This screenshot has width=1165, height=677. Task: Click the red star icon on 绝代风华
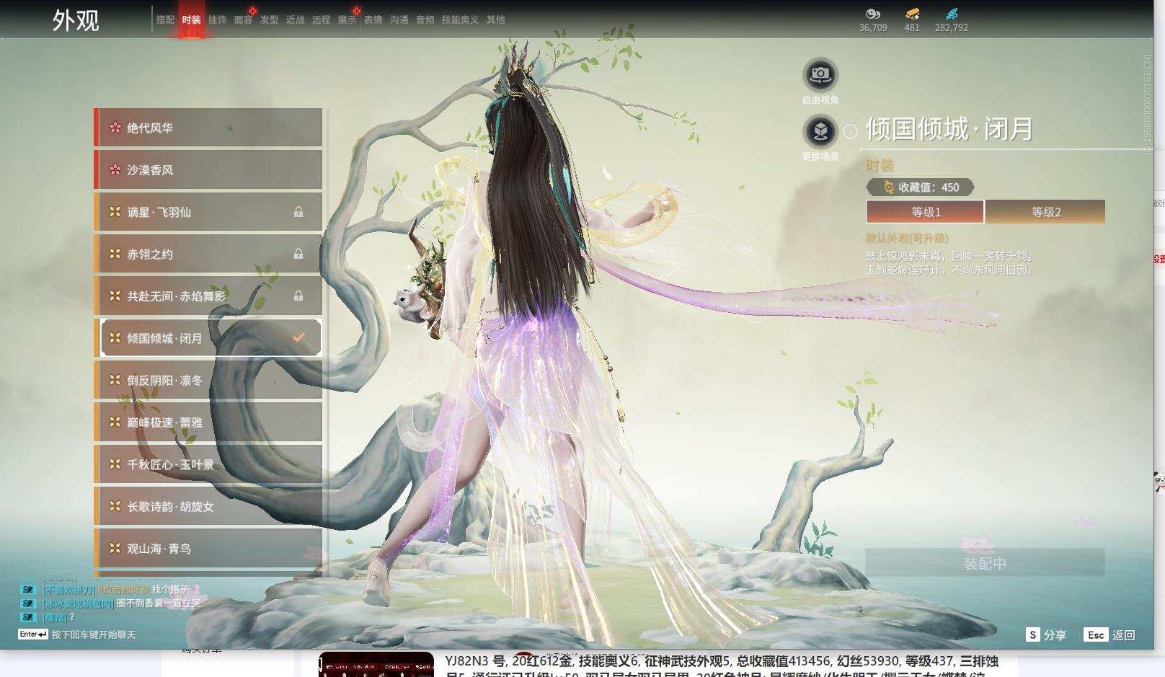tap(115, 128)
